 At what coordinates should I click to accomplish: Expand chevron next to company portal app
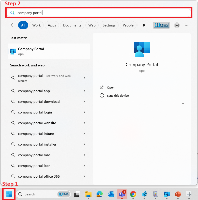pos(84,91)
